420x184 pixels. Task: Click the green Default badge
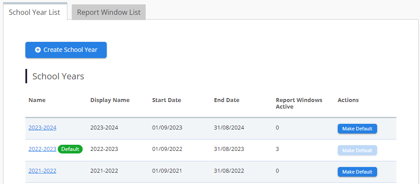click(70, 149)
